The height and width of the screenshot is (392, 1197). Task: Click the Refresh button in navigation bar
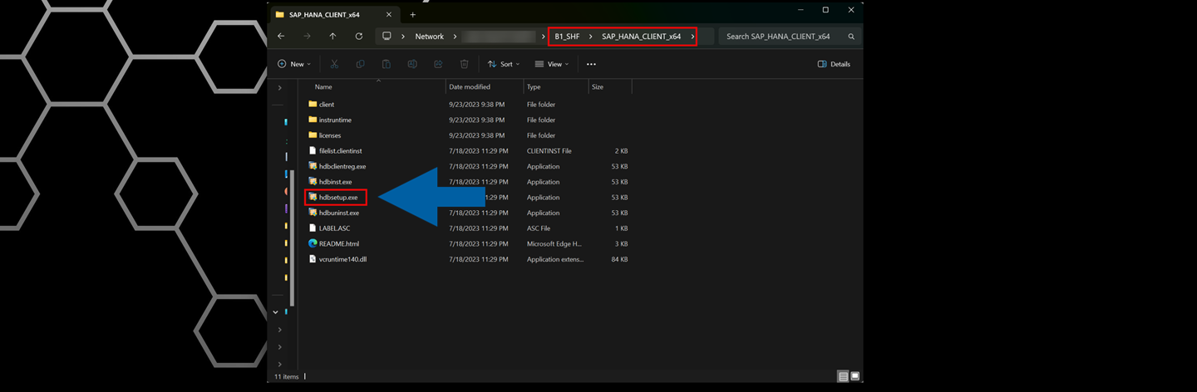point(358,37)
